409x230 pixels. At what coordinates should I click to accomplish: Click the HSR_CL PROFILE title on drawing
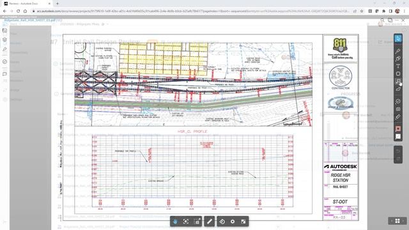pyautogui.click(x=192, y=132)
